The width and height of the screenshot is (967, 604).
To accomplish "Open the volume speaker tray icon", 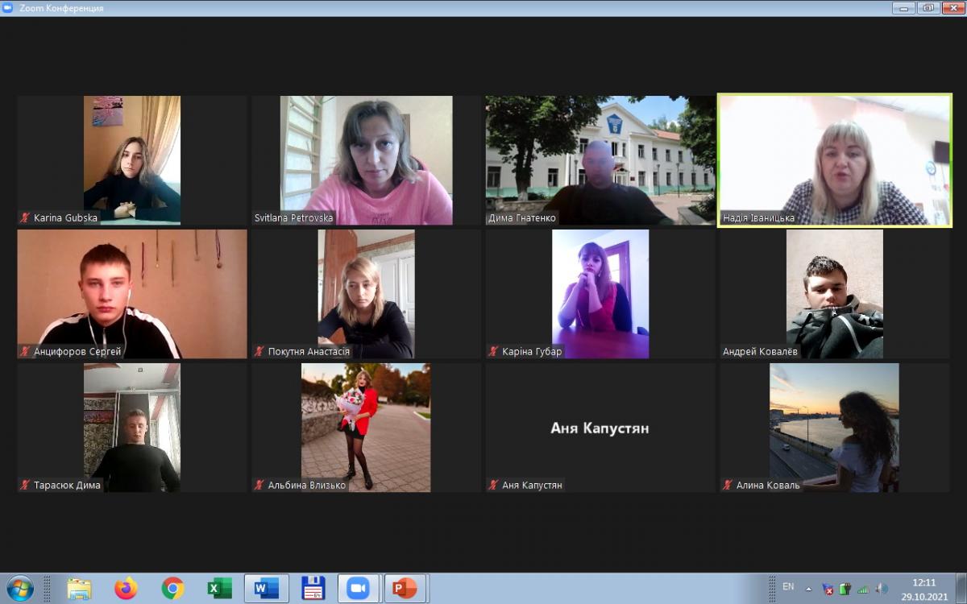I will click(x=882, y=589).
